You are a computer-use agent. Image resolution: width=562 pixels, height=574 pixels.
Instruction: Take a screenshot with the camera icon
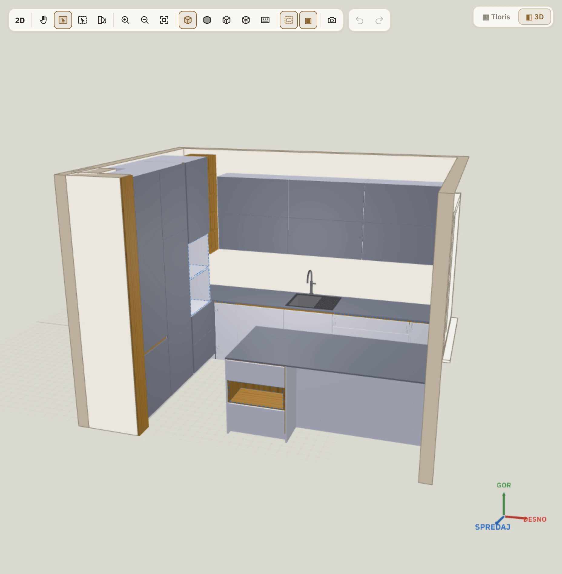[x=332, y=20]
